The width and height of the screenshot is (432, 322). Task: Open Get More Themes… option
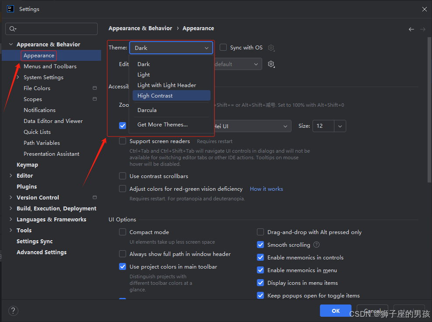tap(172, 125)
